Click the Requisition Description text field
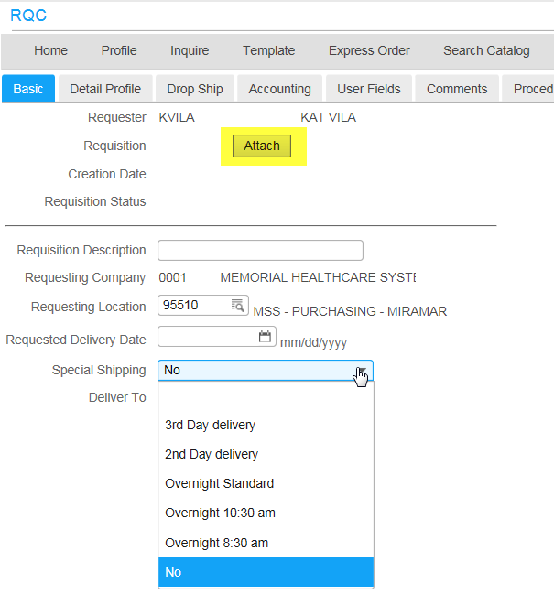Screen dimensions: 554x594 [x=261, y=250]
